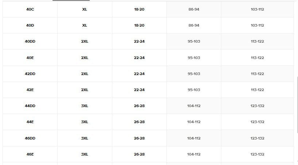Screen dimensions: 298x165
Task: Click the 40C size cell
Action: click(30, 9)
